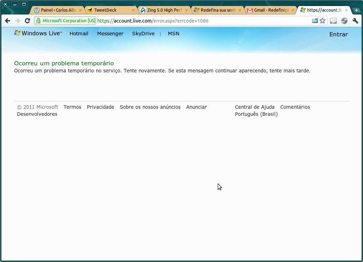Open Hotmail from the header
The width and height of the screenshot is (363, 262).
pos(79,34)
